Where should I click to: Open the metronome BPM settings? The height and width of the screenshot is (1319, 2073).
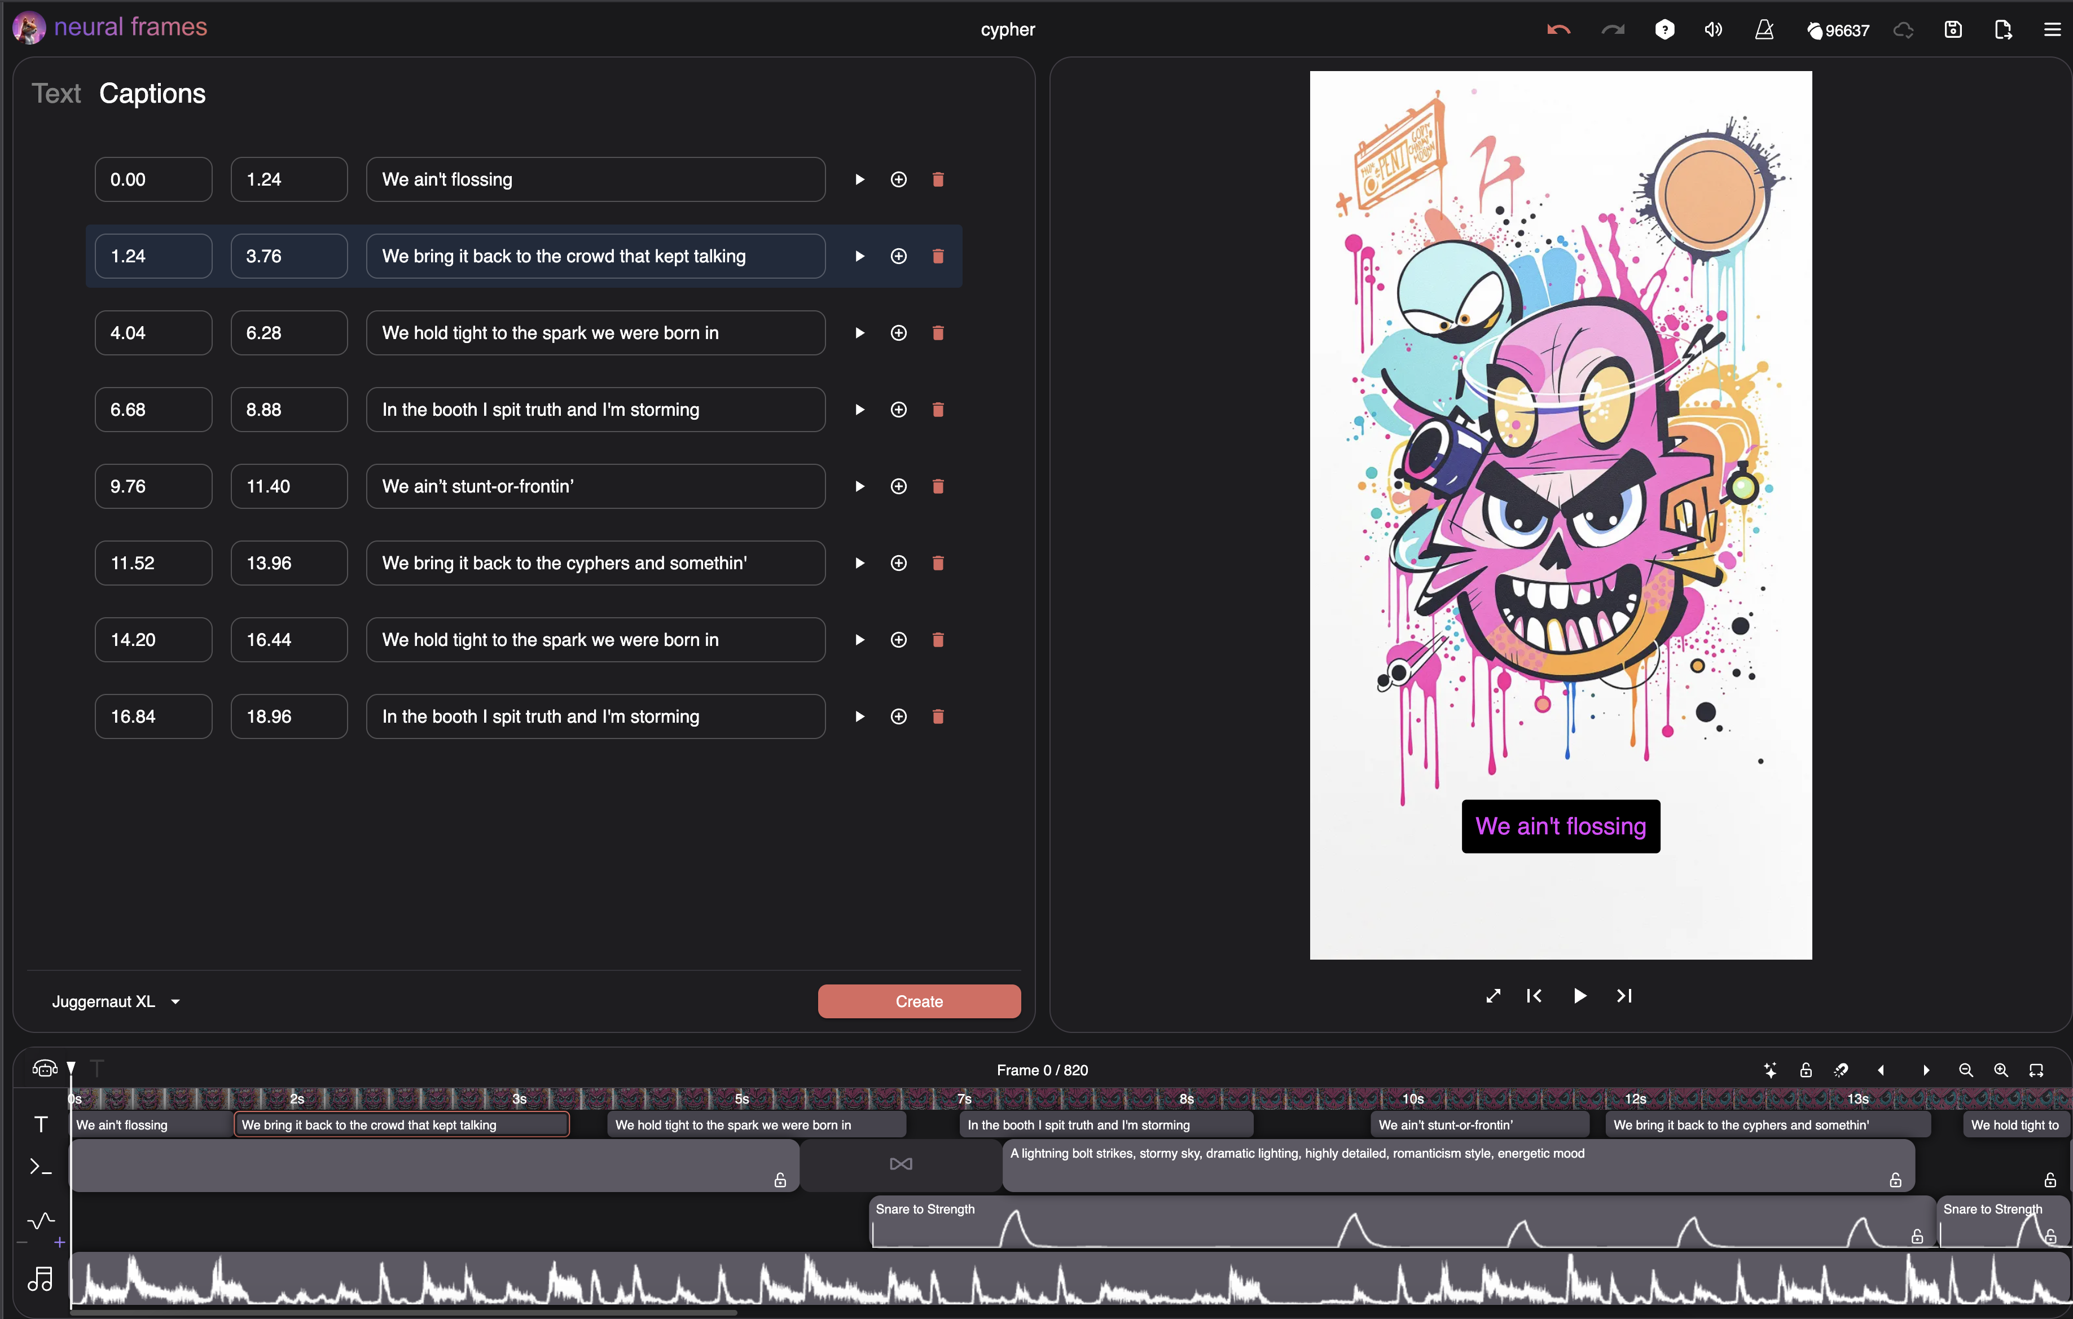click(1765, 29)
